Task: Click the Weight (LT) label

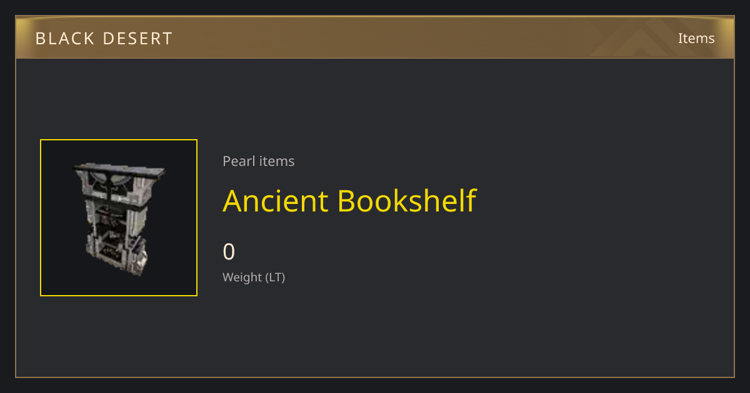Action: coord(254,277)
